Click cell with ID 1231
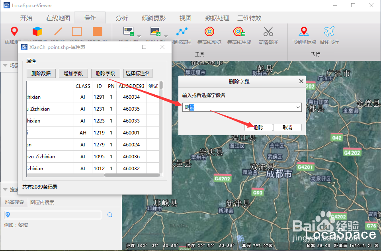 click(99, 109)
